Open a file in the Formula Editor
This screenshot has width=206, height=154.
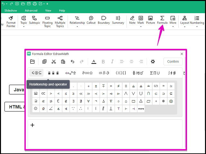click(x=32, y=62)
